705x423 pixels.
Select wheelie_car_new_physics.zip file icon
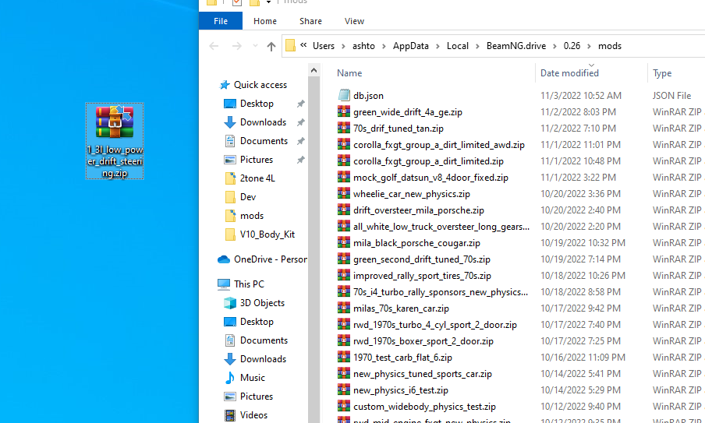tap(344, 193)
